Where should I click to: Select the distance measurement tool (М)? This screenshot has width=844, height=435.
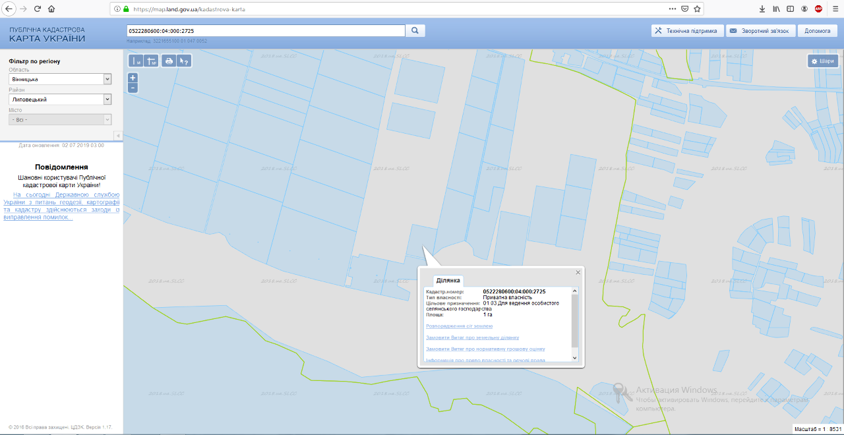136,61
